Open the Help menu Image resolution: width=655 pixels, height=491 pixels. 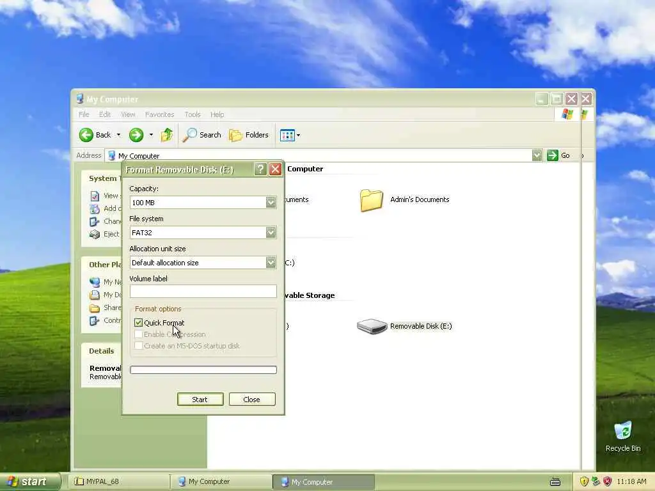217,114
